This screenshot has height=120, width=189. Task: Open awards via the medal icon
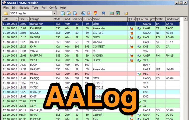96,13
